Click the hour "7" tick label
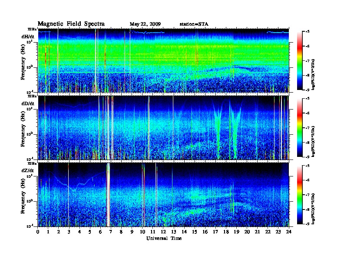This screenshot has height=266, width=344. point(111,232)
